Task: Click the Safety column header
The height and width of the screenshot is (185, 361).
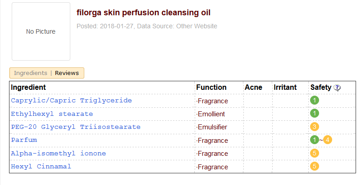Action: click(320, 87)
